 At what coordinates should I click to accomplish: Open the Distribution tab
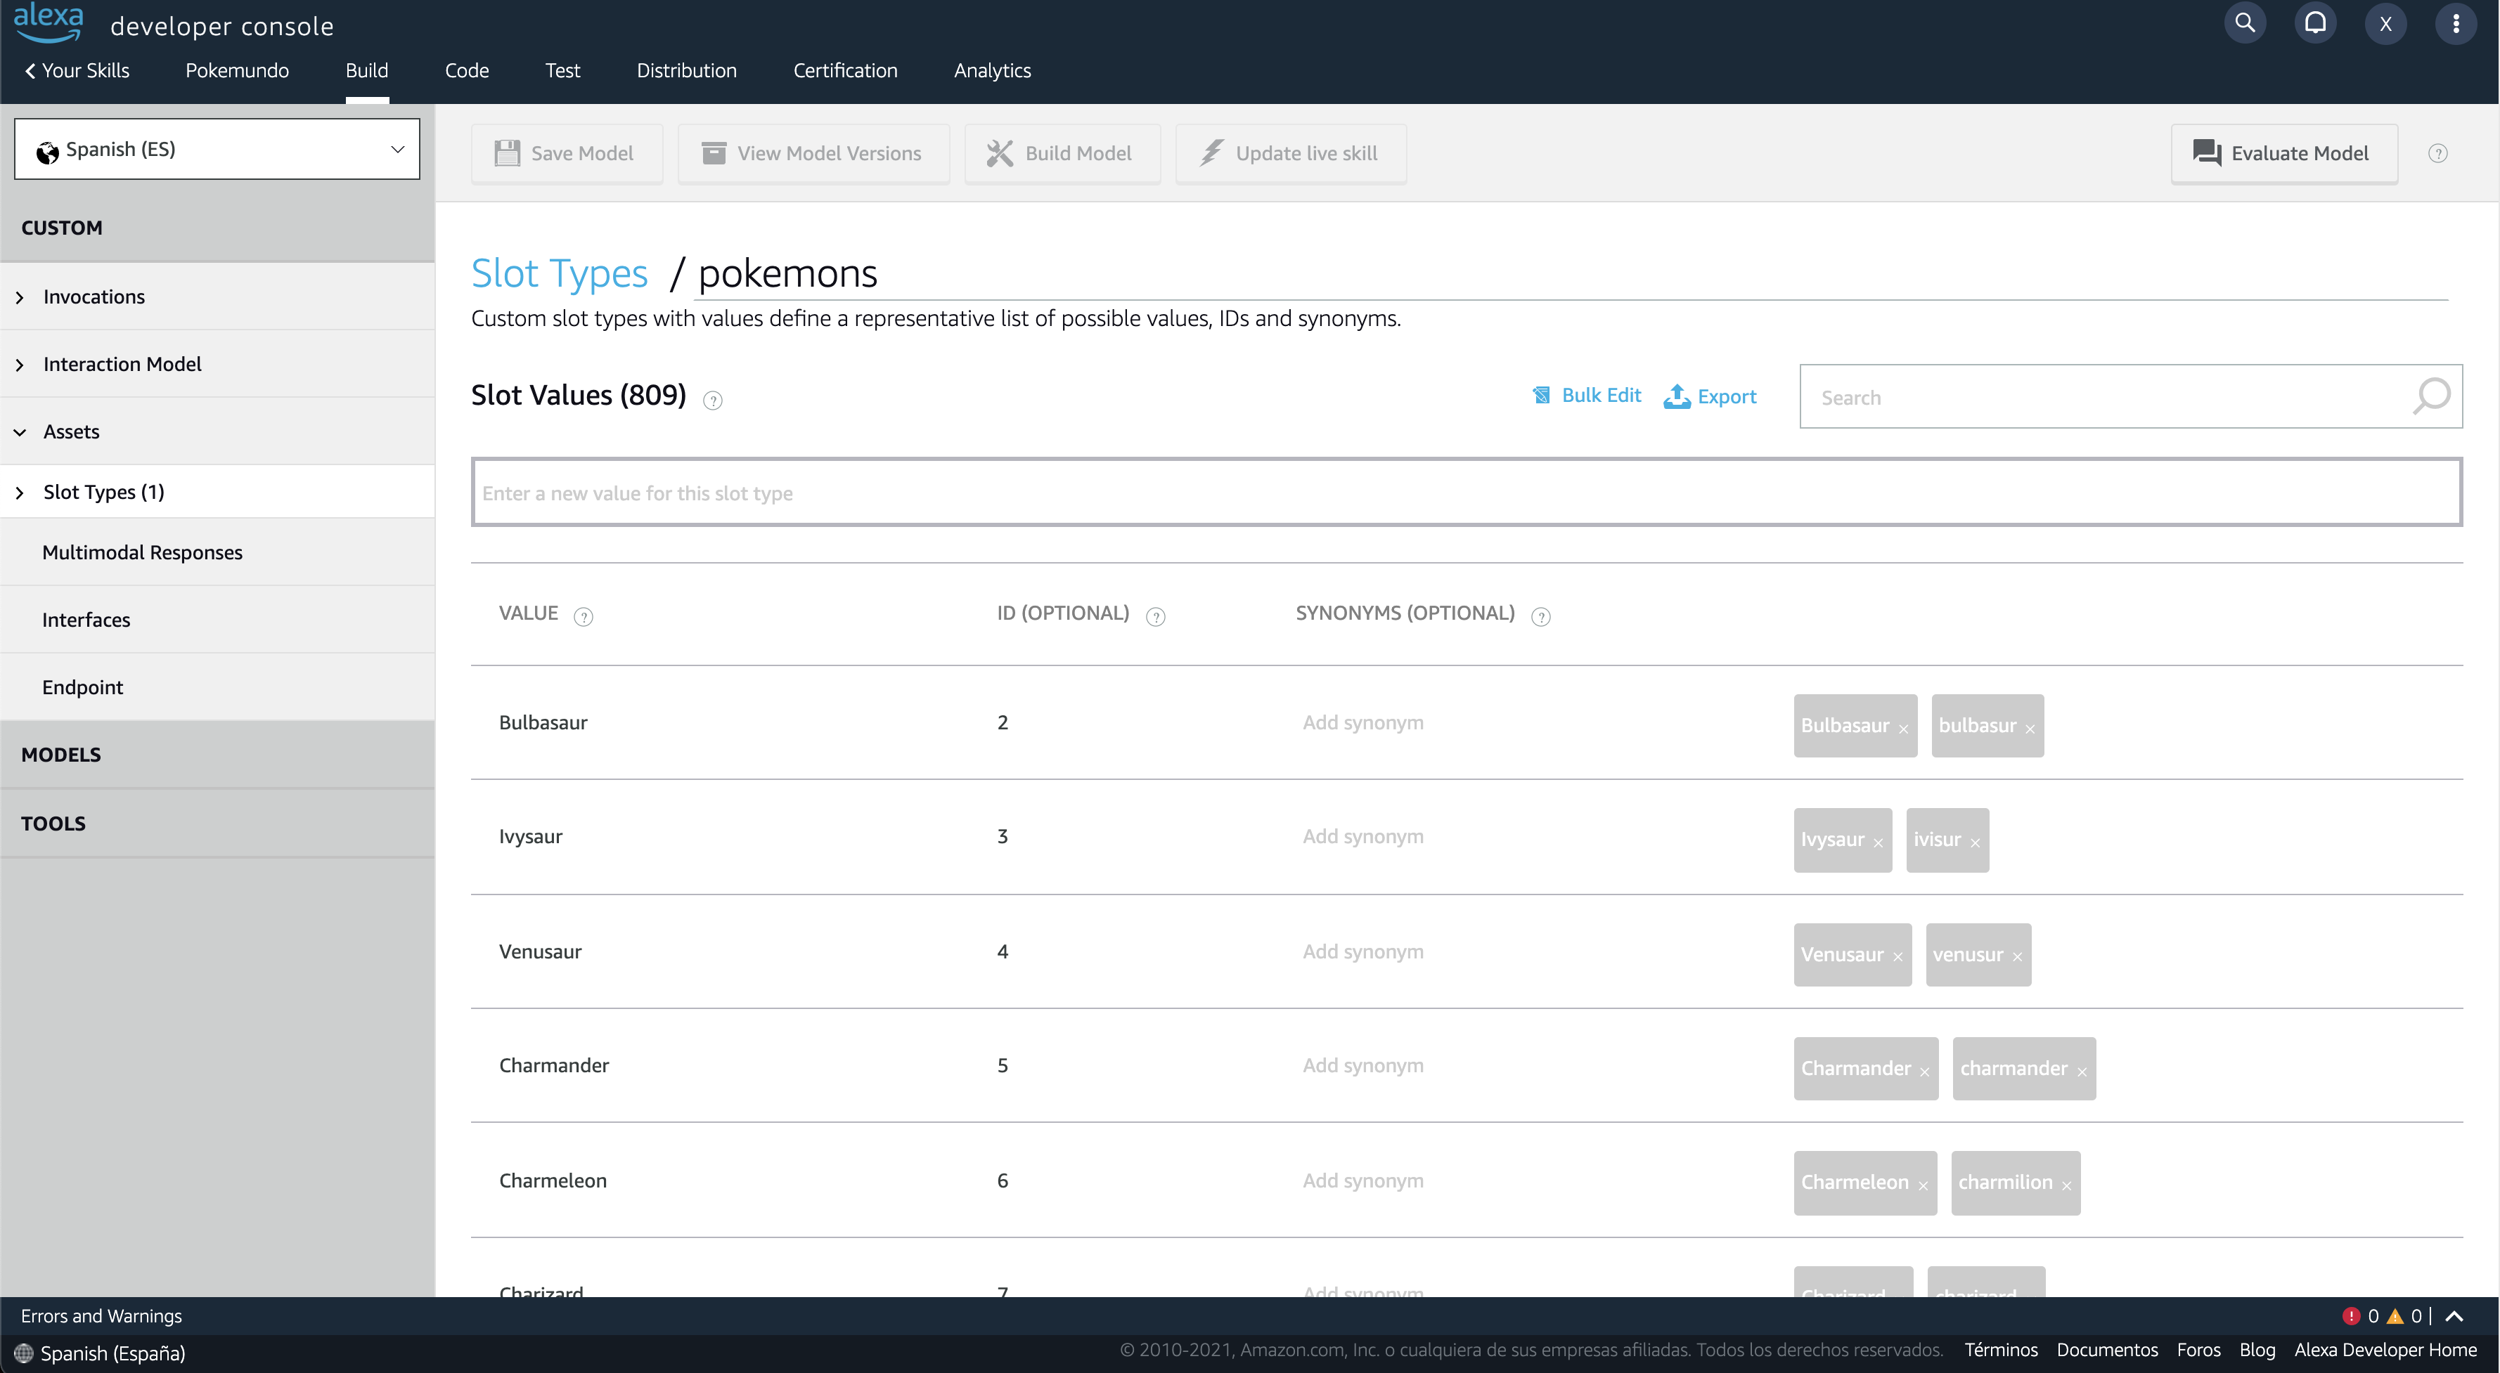click(x=686, y=70)
